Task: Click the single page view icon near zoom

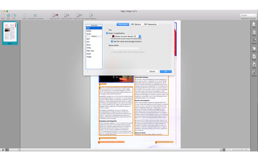Action: coord(221,150)
